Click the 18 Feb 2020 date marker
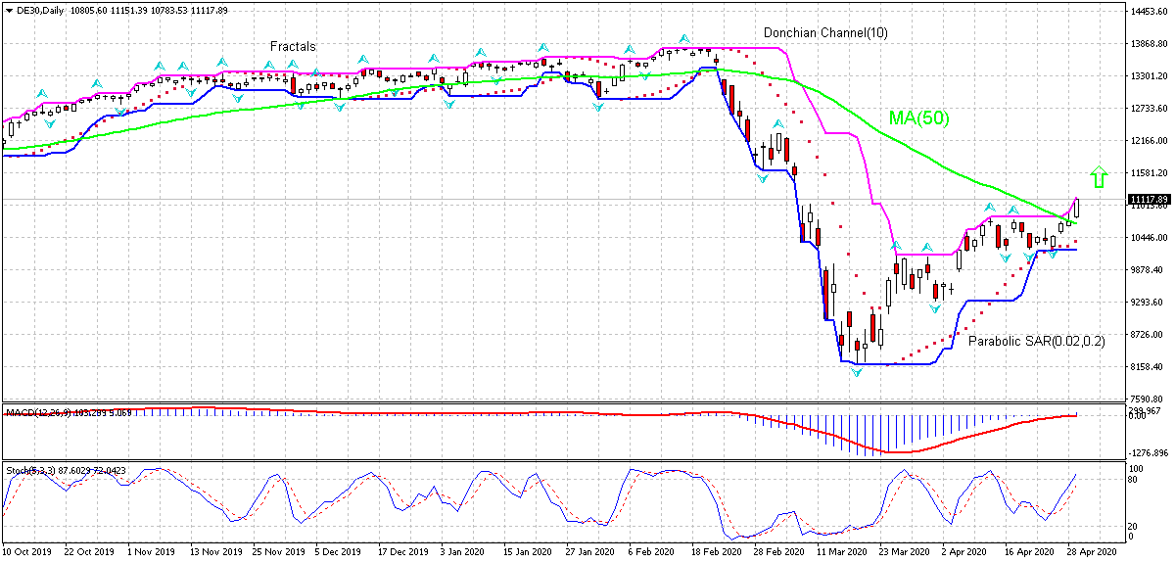Viewport: 1175px width, 563px height. pyautogui.click(x=715, y=552)
